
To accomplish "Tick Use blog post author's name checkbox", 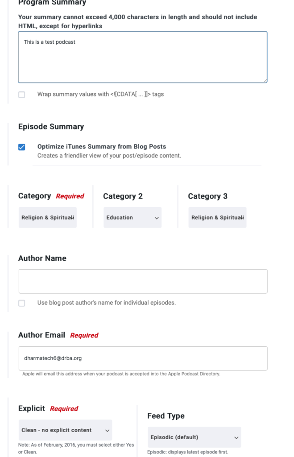I will [21, 303].
